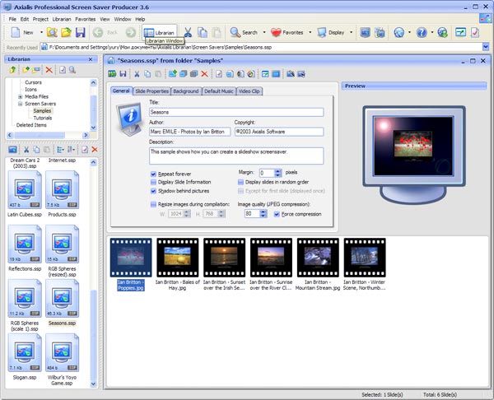Open the dropdown arrow next to New
The width and height of the screenshot is (494, 400).
40,32
